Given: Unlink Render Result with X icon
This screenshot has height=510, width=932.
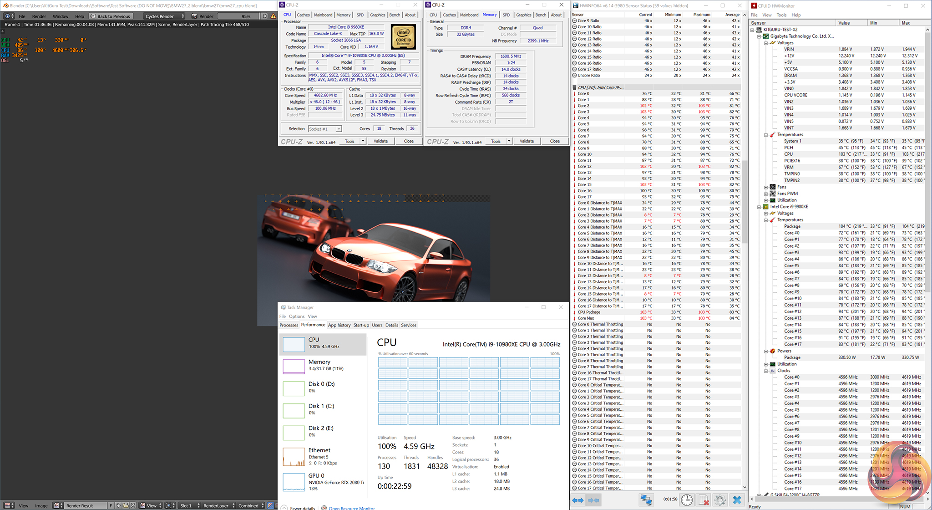Looking at the screenshot, I should pos(133,505).
